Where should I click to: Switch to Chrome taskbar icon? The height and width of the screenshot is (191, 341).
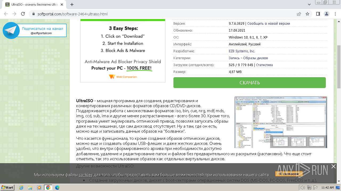pos(48,188)
